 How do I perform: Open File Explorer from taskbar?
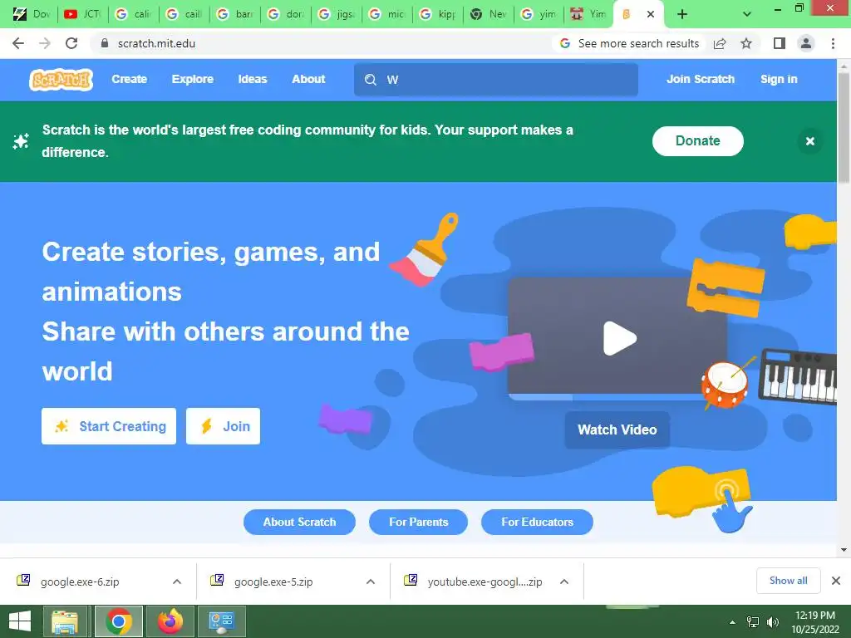65,621
